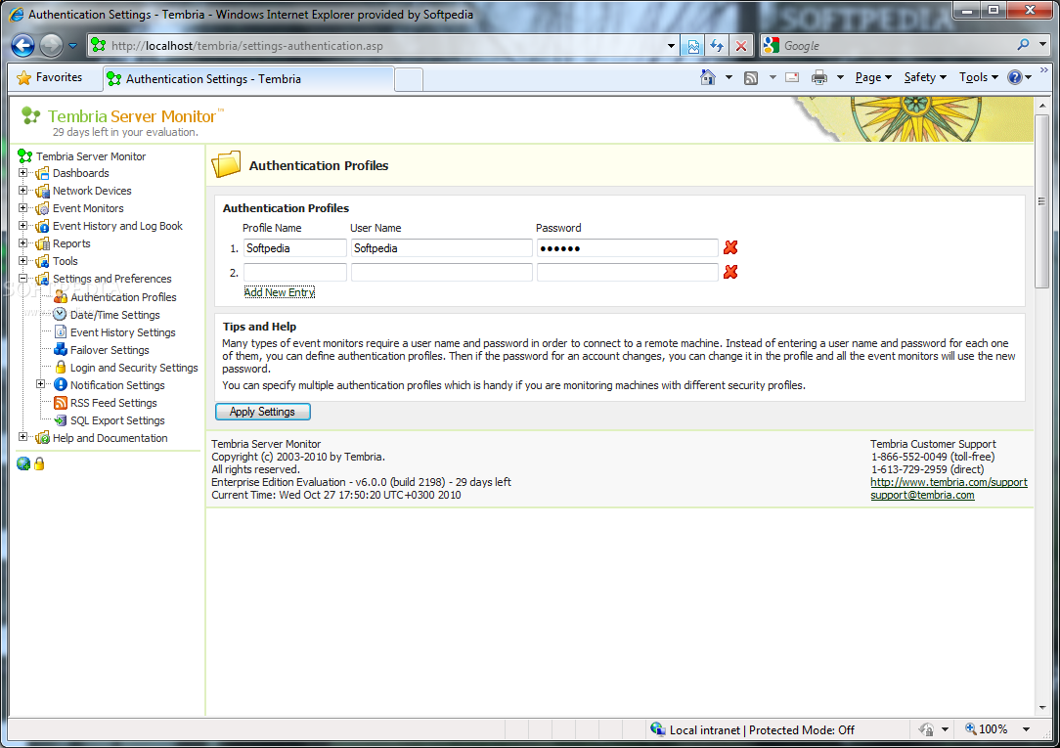Open the zoom level dropdown arrow

click(x=1026, y=729)
